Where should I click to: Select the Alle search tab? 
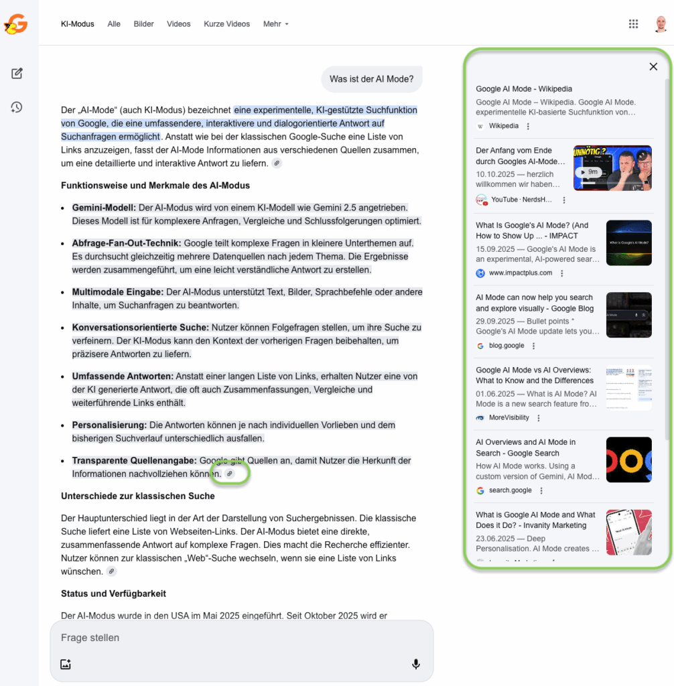pos(114,24)
